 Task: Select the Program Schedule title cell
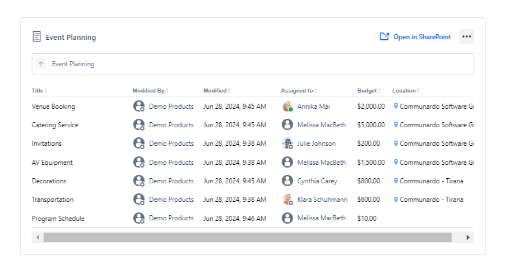coord(58,219)
